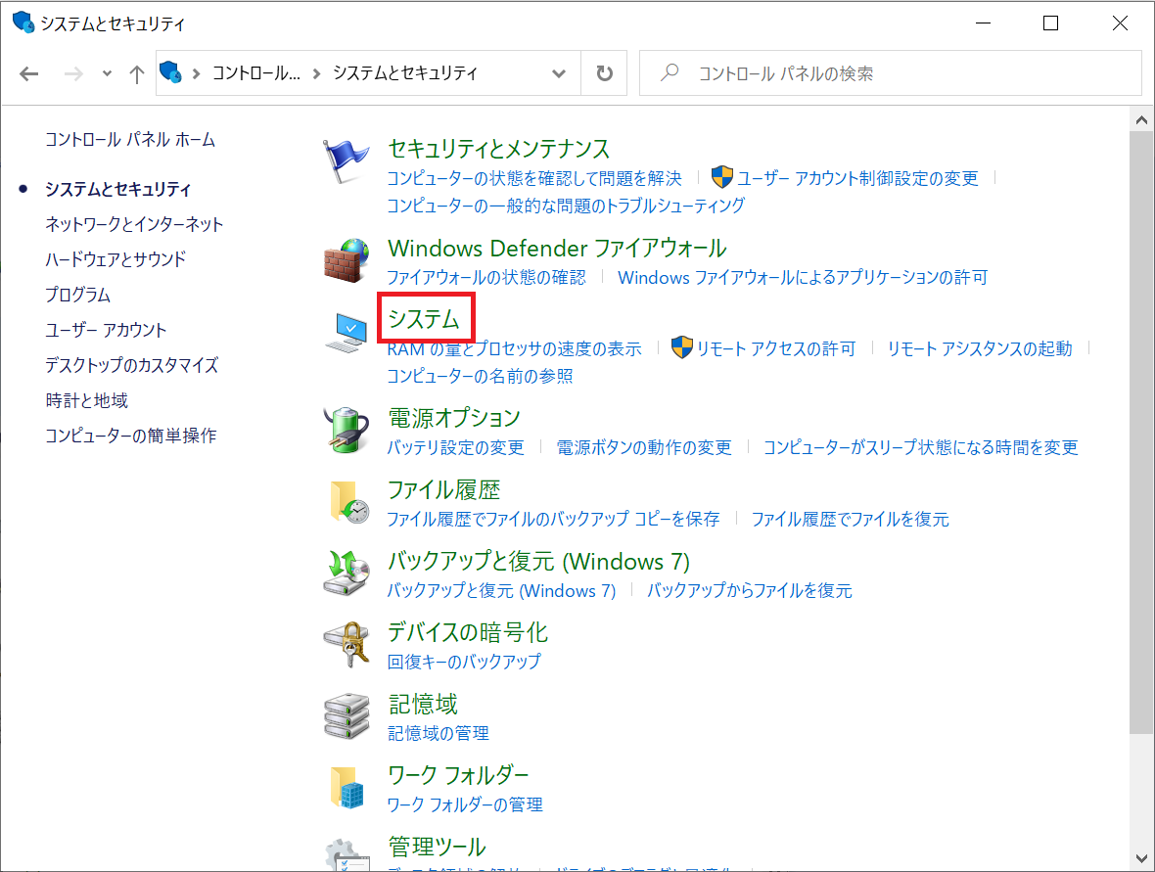This screenshot has height=872, width=1155.
Task: Click the magnifier icon in search box
Action: coord(670,72)
